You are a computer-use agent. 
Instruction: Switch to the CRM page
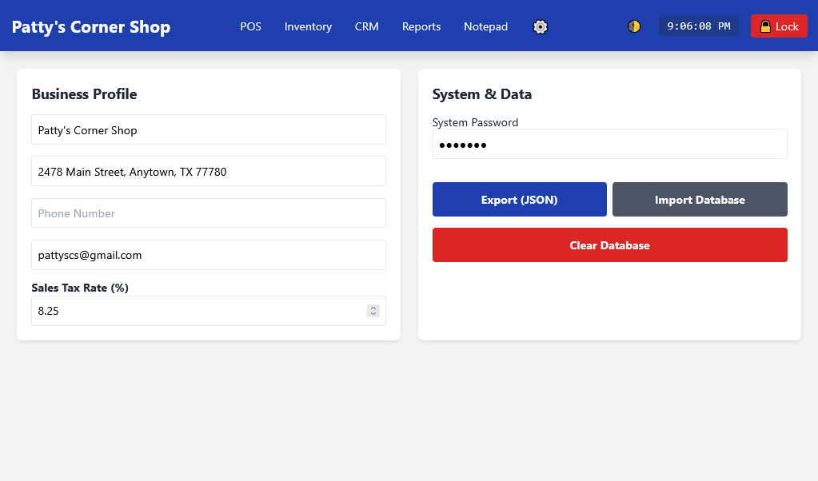[x=367, y=26]
